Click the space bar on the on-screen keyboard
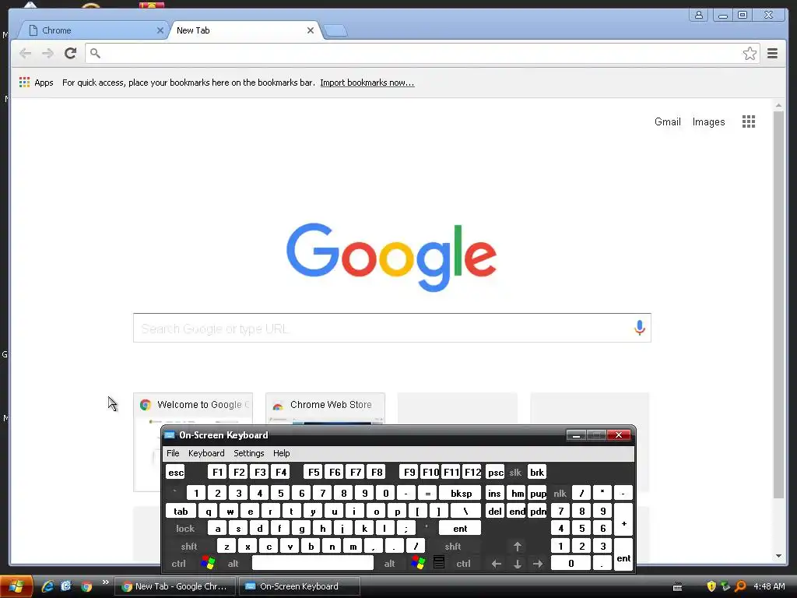 point(313,563)
